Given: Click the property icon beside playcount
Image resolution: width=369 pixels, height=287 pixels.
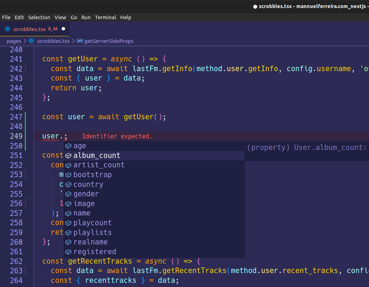Looking at the screenshot, I should tap(68, 223).
